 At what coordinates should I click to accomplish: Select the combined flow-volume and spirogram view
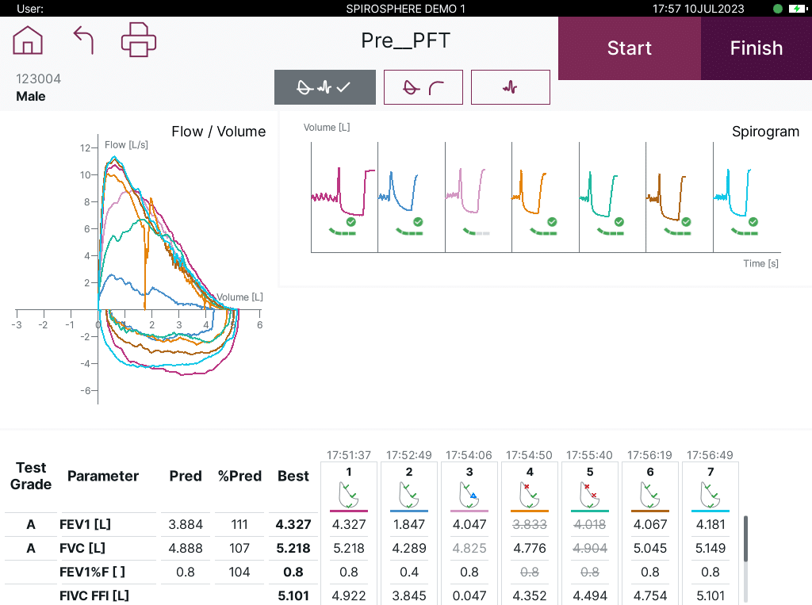point(324,87)
